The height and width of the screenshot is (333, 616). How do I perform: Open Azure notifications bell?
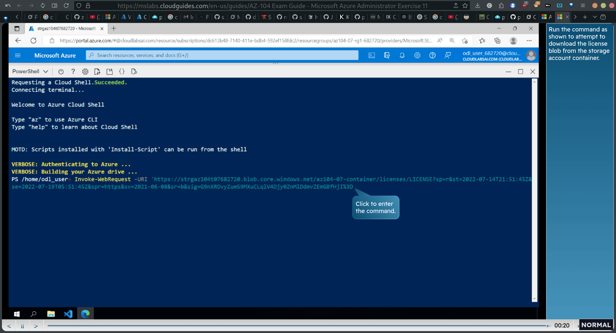(x=402, y=55)
